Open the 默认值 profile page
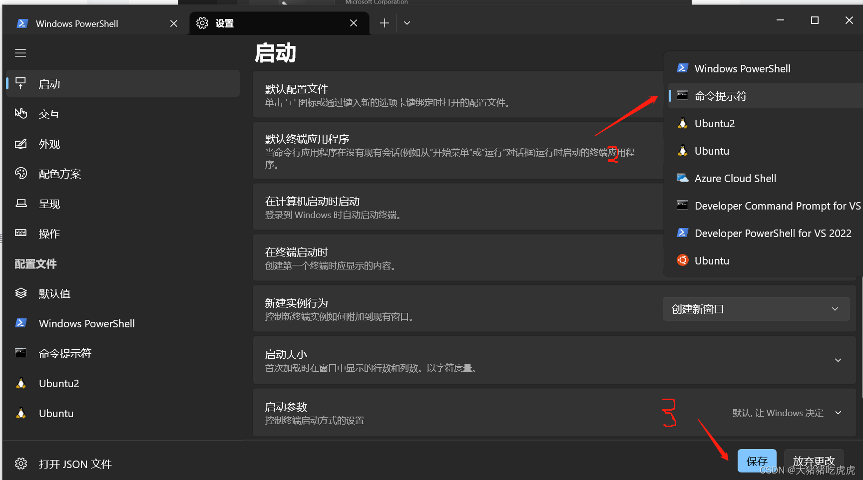Viewport: 863px width, 480px height. (x=123, y=293)
